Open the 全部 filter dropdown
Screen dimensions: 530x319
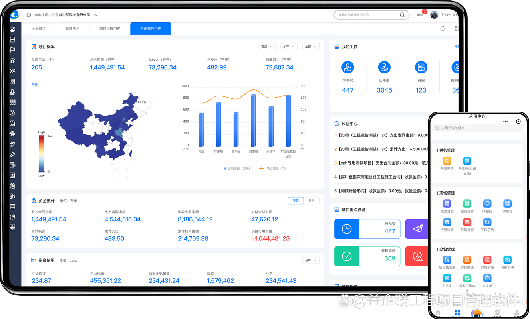(x=311, y=47)
